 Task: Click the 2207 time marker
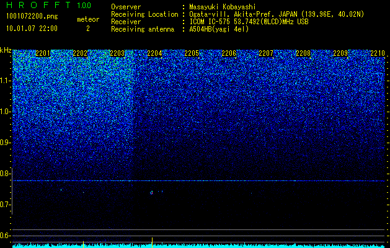tap(266, 53)
